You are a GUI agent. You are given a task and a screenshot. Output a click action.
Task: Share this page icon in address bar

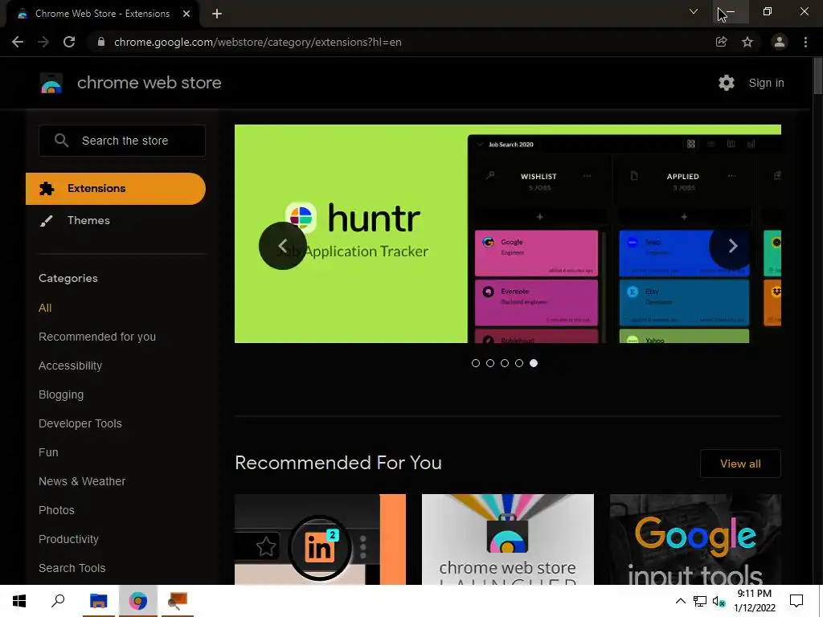coord(721,42)
